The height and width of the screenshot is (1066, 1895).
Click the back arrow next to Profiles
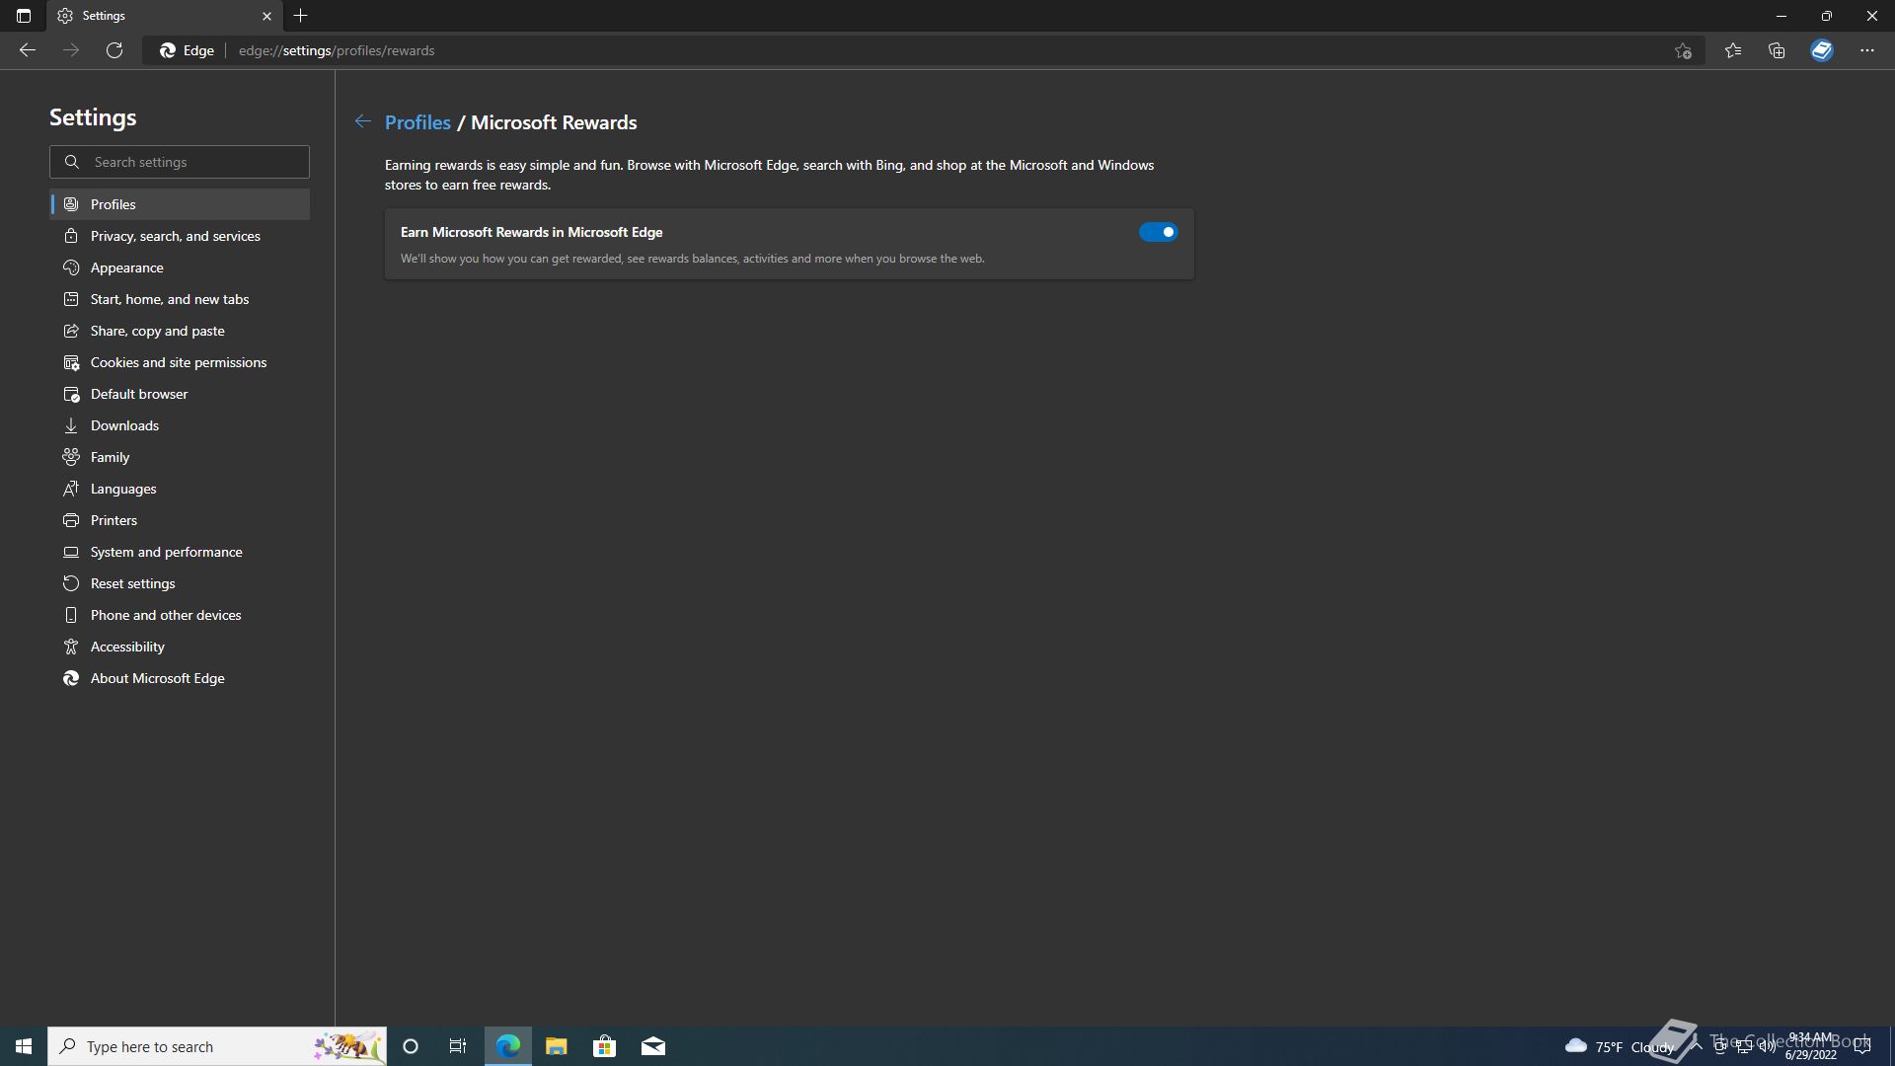[363, 121]
